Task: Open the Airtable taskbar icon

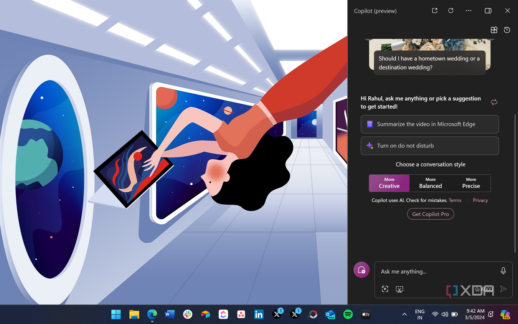Action: 205,314
